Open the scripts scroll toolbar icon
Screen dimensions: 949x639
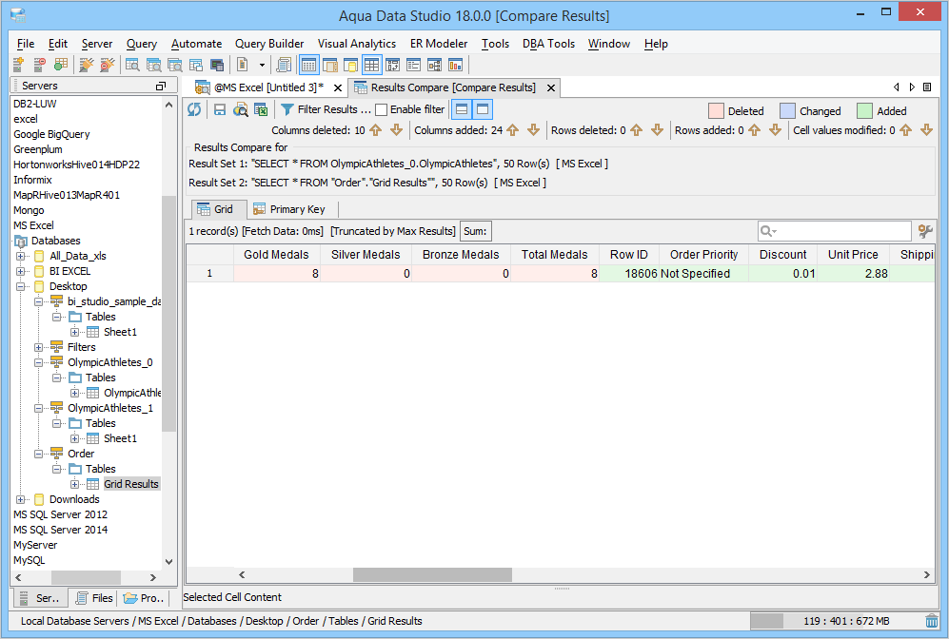tap(284, 65)
